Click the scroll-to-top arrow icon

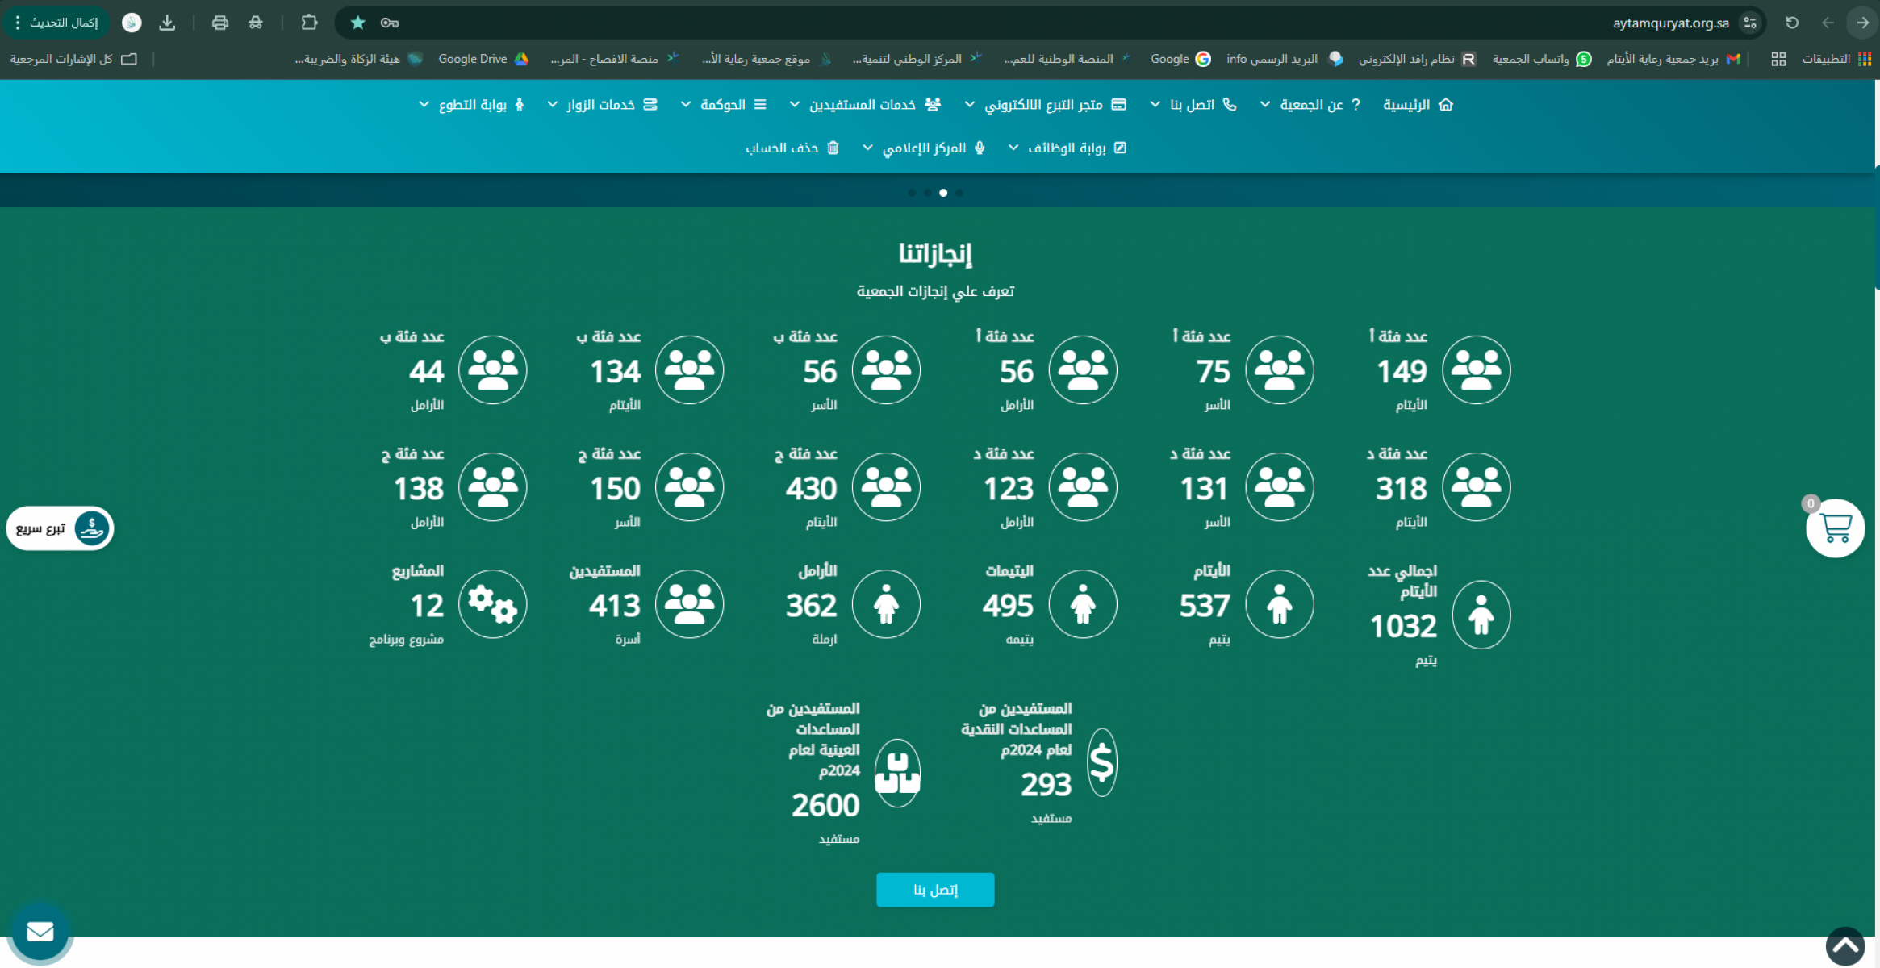pos(1845,946)
